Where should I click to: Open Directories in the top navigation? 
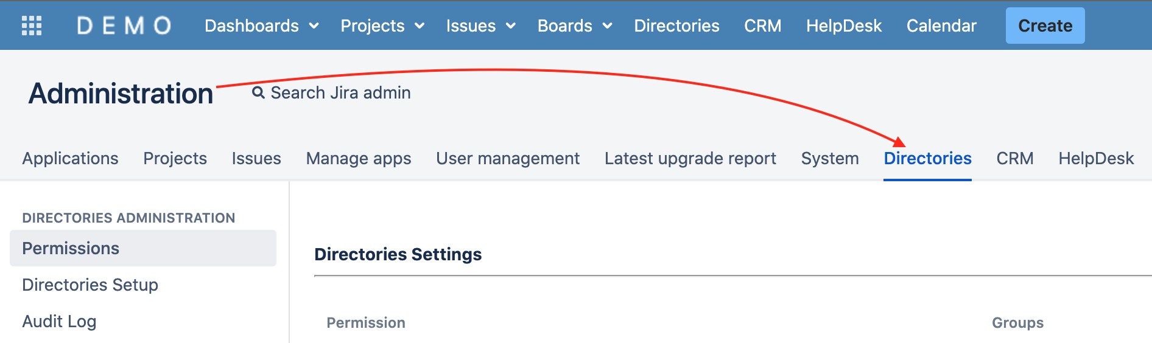[676, 26]
